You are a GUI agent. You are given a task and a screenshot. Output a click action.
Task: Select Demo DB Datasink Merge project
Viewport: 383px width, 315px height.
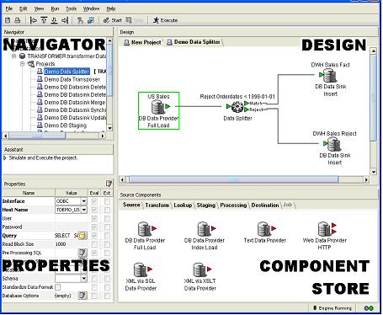75,103
